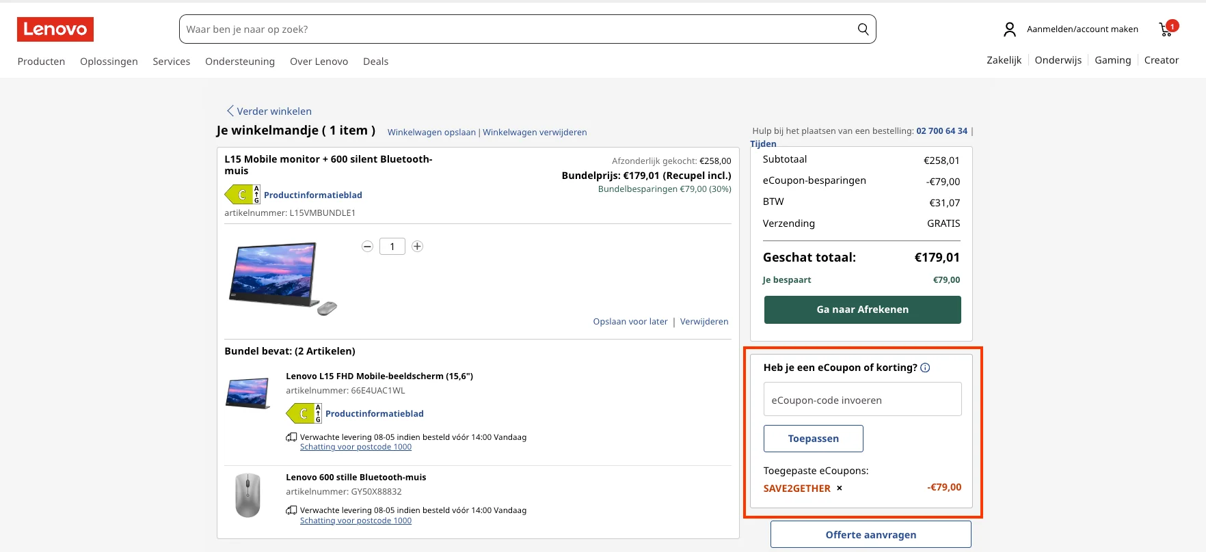Open the Services menu
Image resolution: width=1206 pixels, height=552 pixels.
pyautogui.click(x=172, y=61)
